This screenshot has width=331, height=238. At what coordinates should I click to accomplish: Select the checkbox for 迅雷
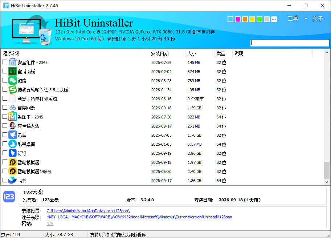point(5,135)
